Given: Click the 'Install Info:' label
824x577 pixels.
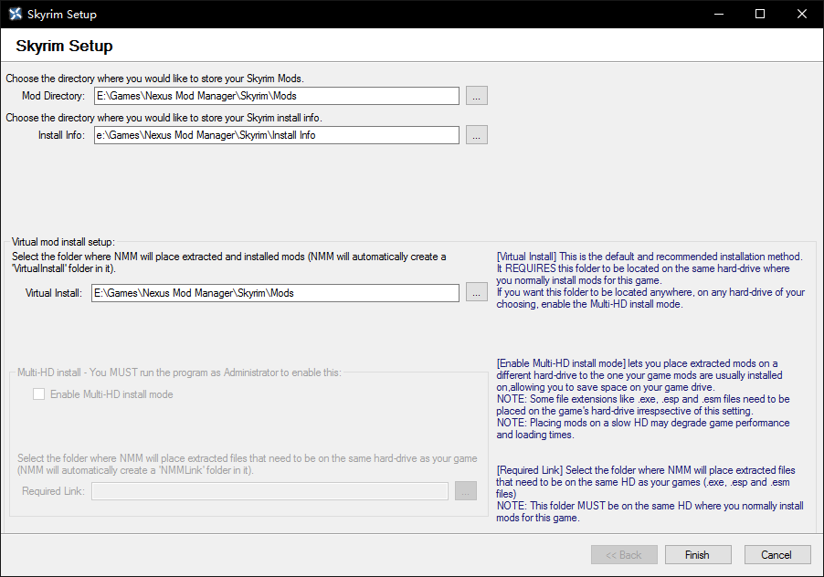Looking at the screenshot, I should click(x=61, y=135).
